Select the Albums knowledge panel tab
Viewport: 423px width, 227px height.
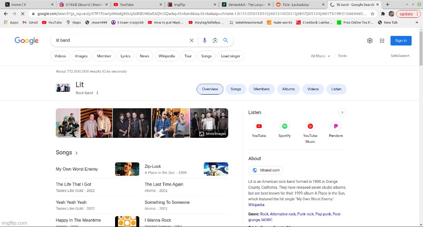click(288, 89)
